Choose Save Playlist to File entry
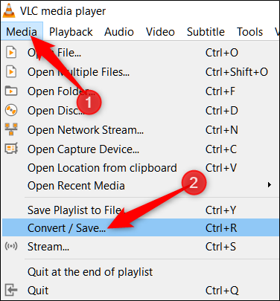Viewport: 280px width, 301px height. (x=140, y=210)
